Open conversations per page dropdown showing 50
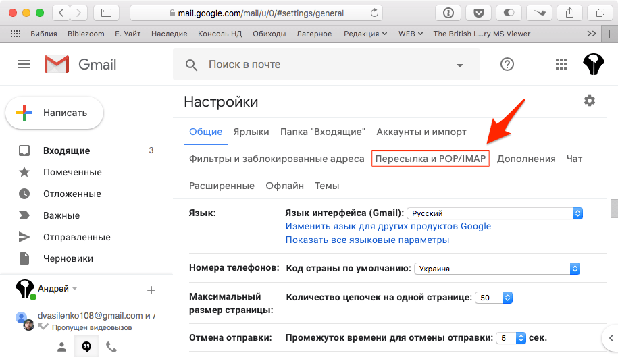The width and height of the screenshot is (618, 357). tap(494, 298)
